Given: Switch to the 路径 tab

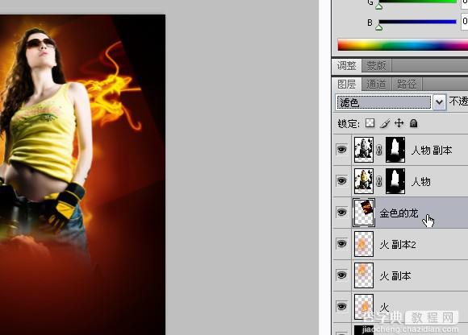Looking at the screenshot, I should tap(406, 85).
